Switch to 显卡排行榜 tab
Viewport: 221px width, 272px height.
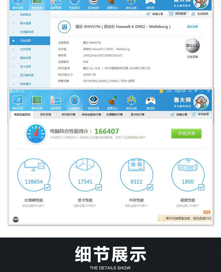pyautogui.click(x=137, y=115)
